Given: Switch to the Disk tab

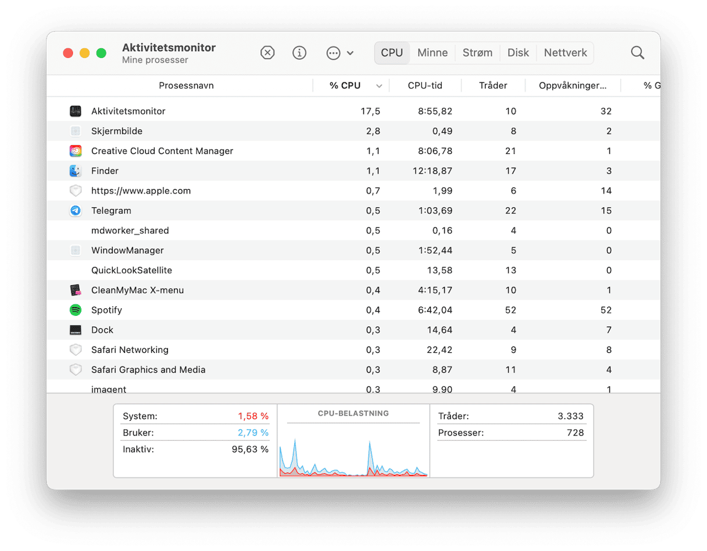Looking at the screenshot, I should 518,53.
